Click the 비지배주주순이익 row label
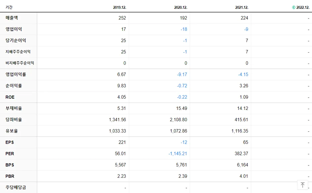The width and height of the screenshot is (312, 193). pyautogui.click(x=20, y=63)
